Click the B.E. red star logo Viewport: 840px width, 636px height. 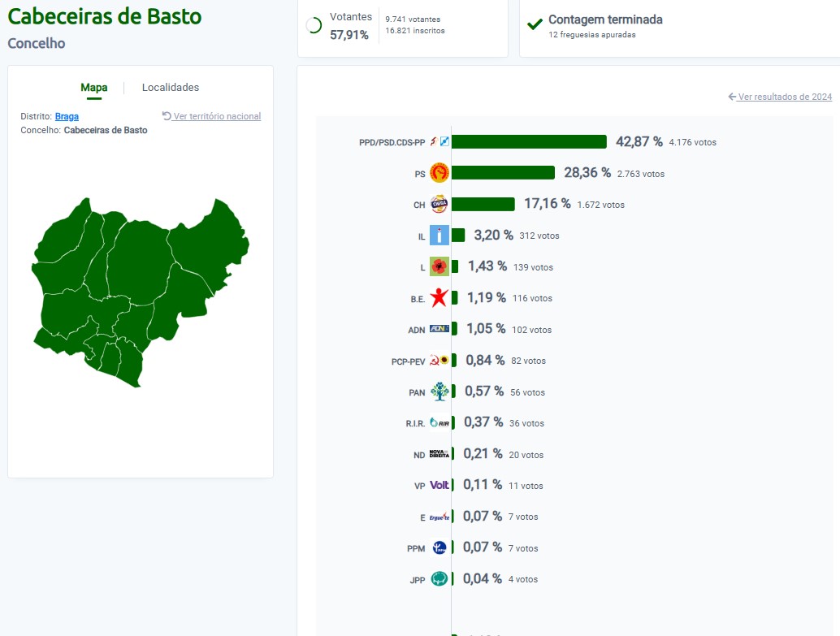(439, 297)
